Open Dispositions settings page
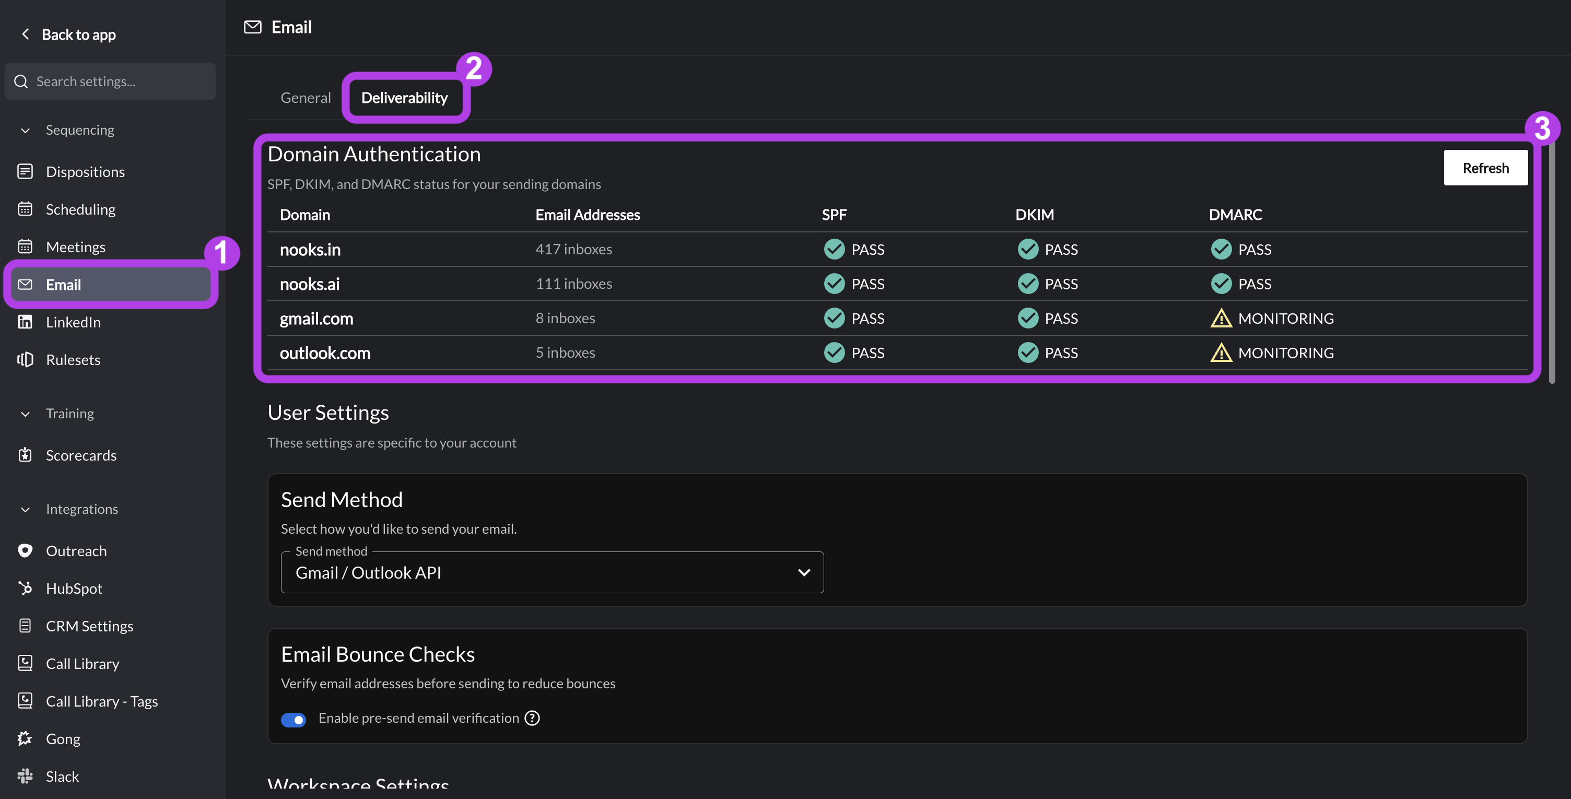The image size is (1571, 799). click(85, 171)
